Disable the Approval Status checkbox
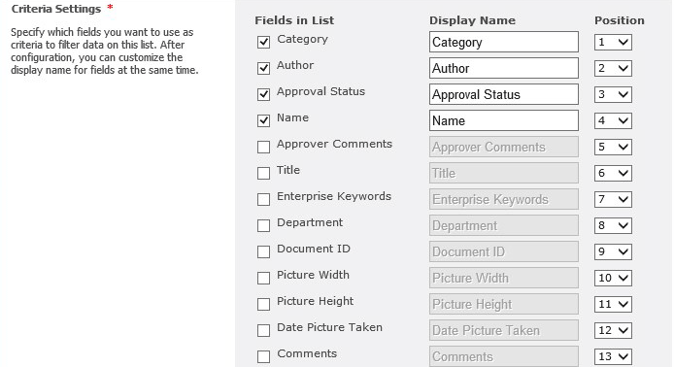674x367 pixels. point(263,94)
